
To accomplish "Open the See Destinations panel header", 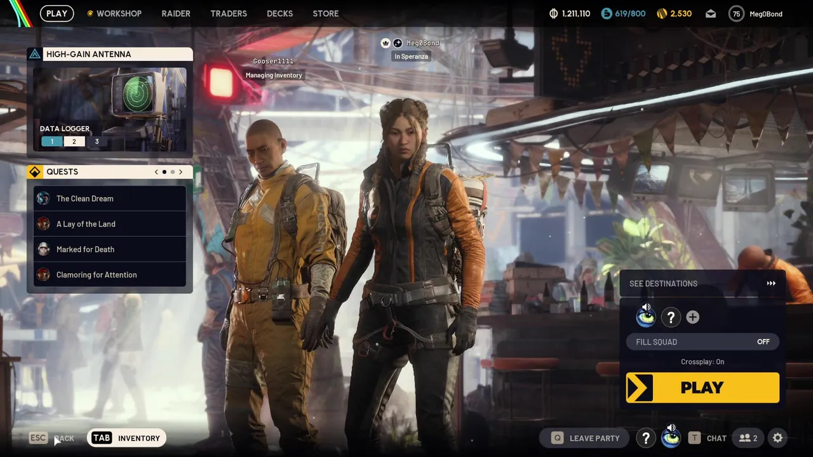I will coord(702,284).
